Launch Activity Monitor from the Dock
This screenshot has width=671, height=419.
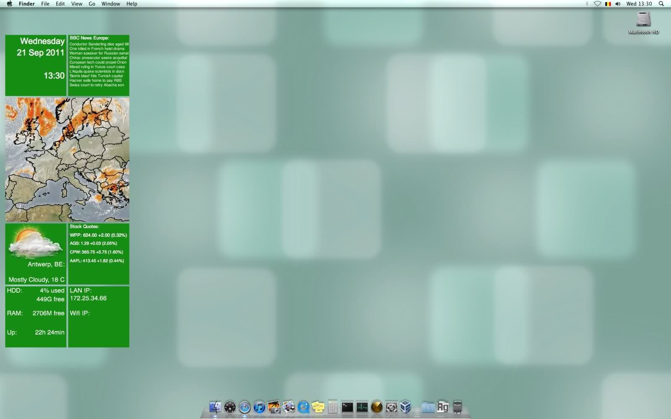click(x=362, y=406)
